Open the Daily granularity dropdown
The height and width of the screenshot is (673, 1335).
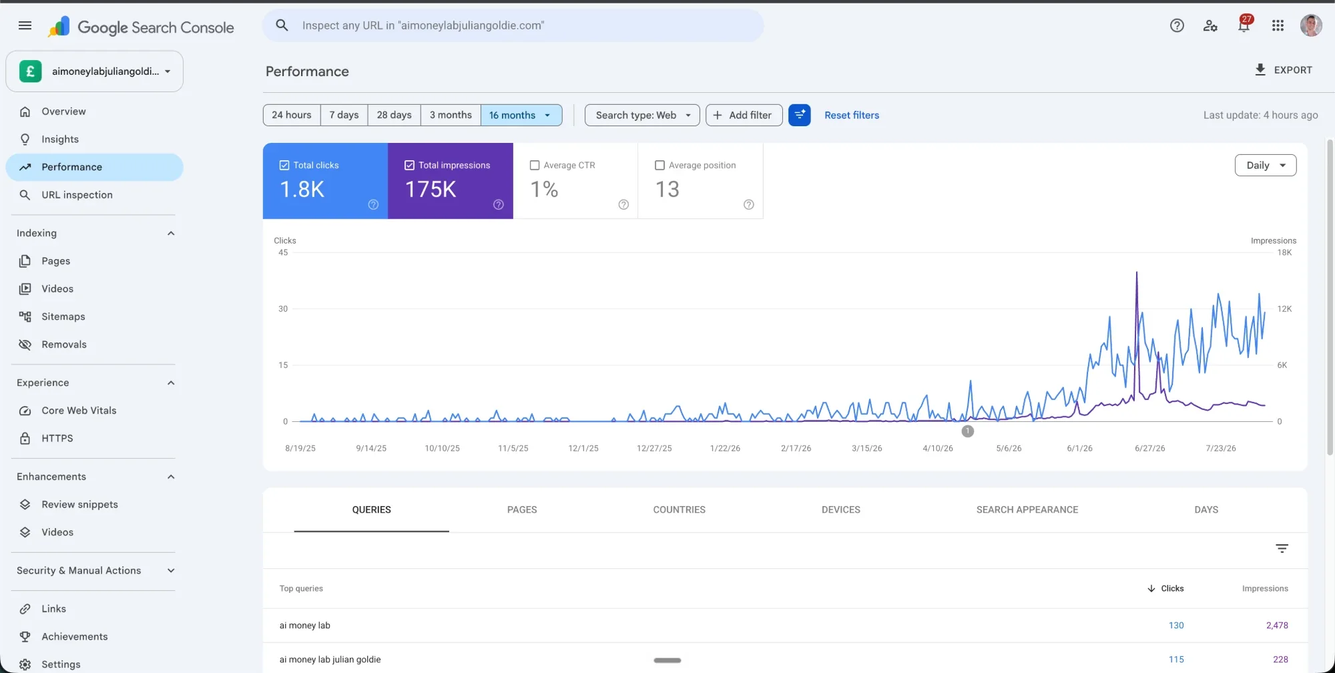pyautogui.click(x=1266, y=166)
